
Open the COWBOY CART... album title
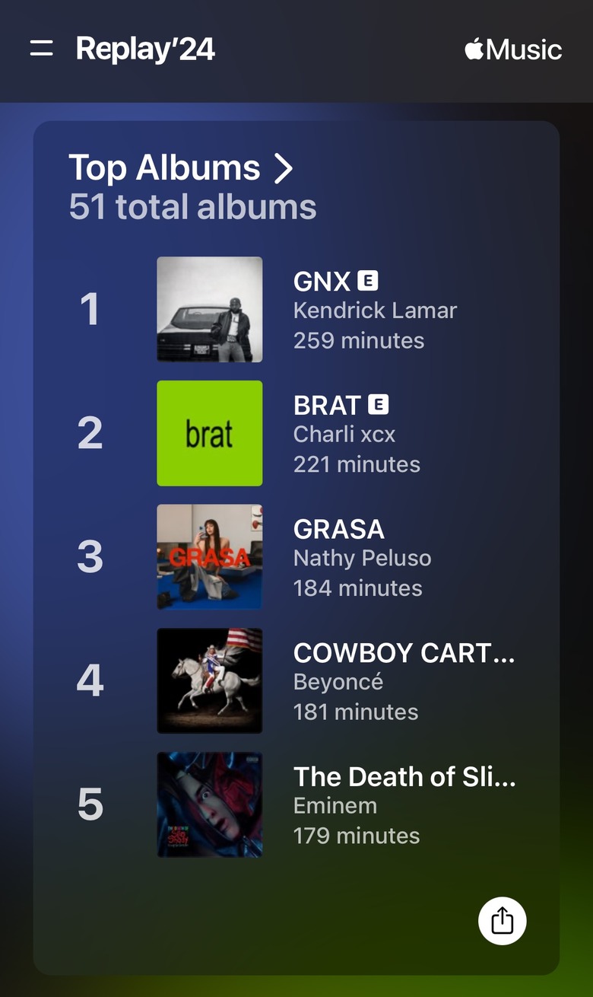click(404, 653)
